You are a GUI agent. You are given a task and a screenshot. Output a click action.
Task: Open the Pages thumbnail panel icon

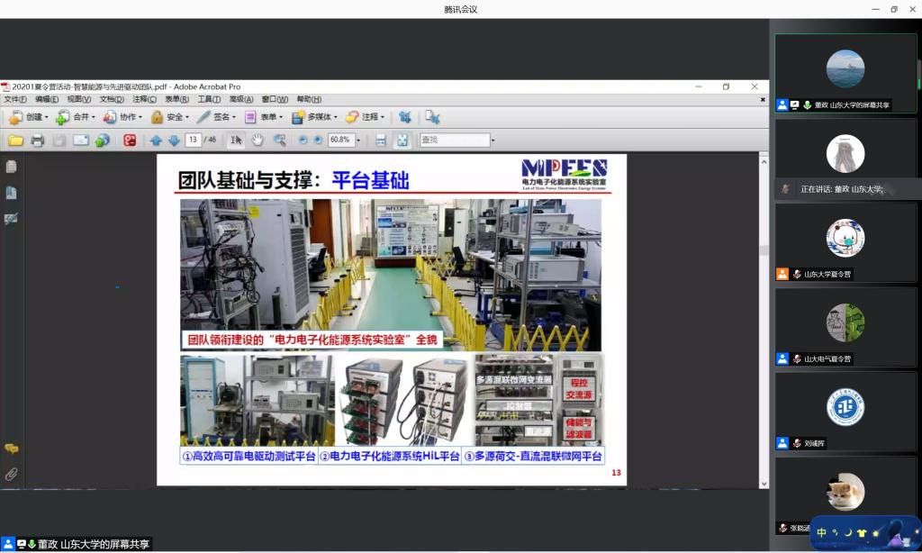tap(11, 167)
